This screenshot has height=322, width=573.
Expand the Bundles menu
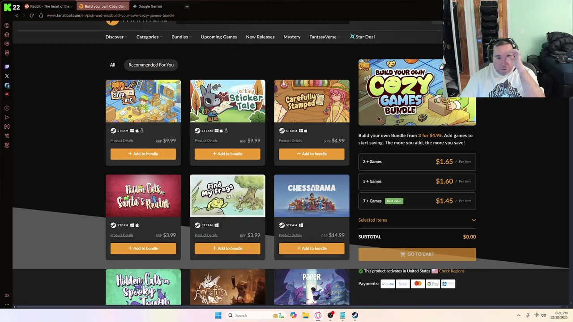[182, 37]
